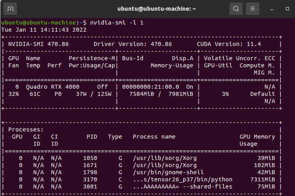Click the total memory value 7981MiB
The height and width of the screenshot is (196, 295).
[x=181, y=94]
